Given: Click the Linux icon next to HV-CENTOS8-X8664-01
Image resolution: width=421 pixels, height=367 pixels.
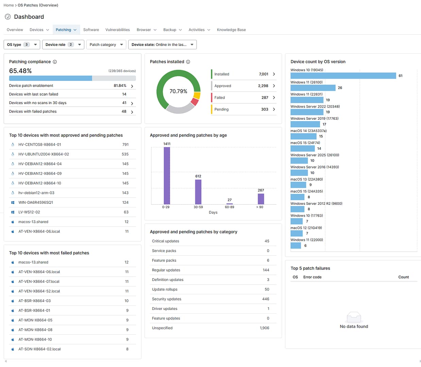Looking at the screenshot, I should [x=13, y=145].
